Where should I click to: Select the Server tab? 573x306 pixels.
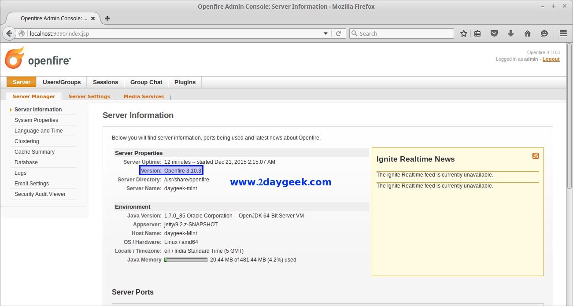(22, 82)
